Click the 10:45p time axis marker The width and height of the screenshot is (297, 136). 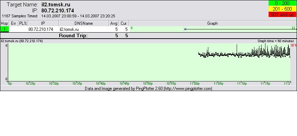tap(125, 84)
